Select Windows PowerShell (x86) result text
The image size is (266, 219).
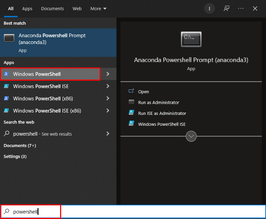tap(43, 99)
